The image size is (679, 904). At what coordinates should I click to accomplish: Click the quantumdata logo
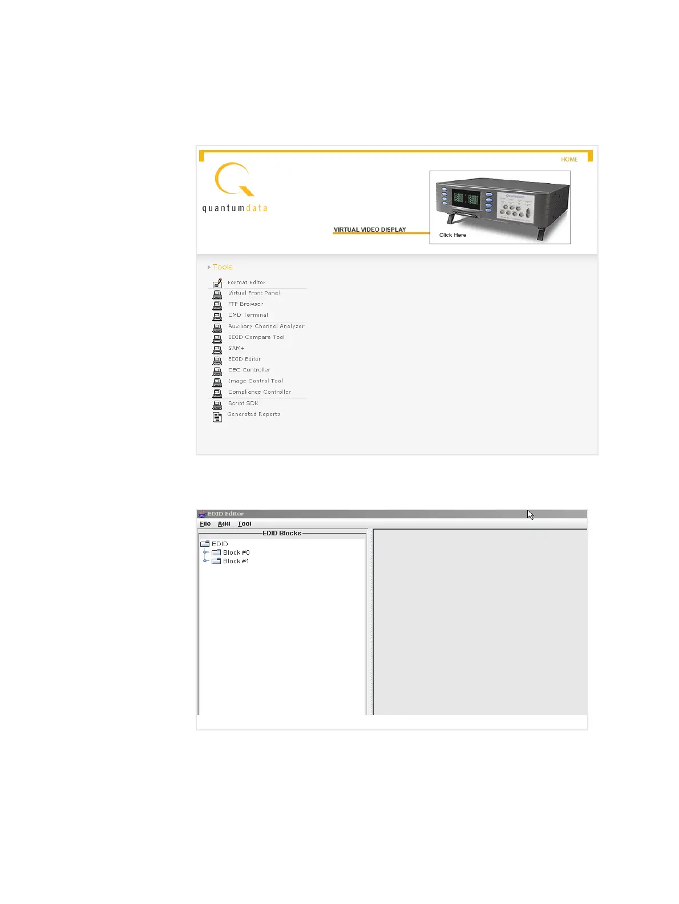[235, 188]
